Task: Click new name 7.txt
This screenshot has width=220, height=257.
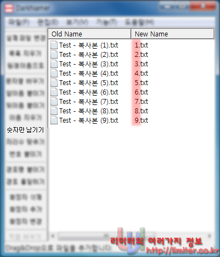Action: [x=141, y=102]
